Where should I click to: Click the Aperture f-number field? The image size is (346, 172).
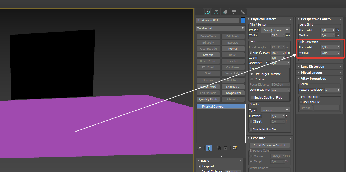[279, 63]
